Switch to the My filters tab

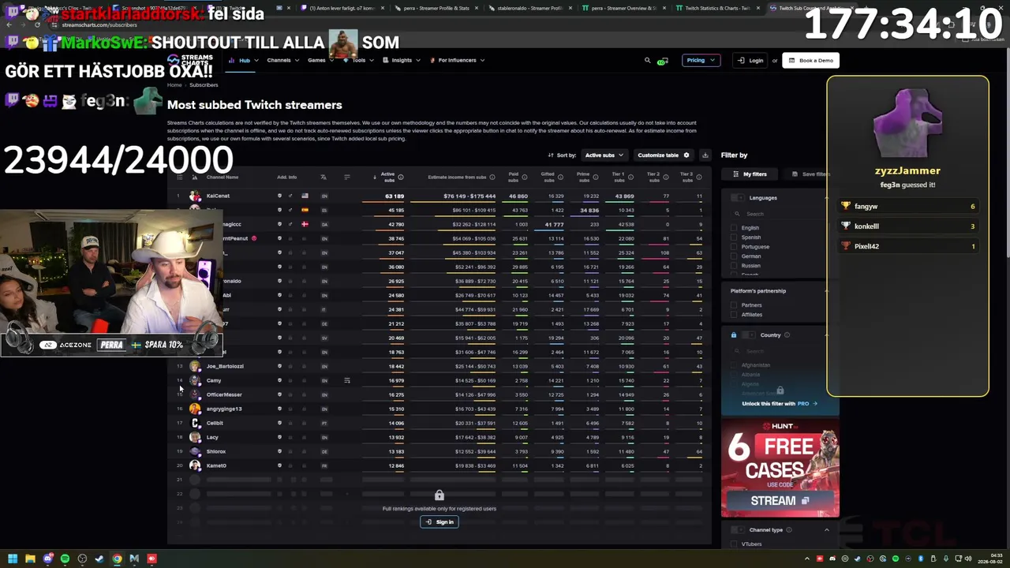click(750, 174)
